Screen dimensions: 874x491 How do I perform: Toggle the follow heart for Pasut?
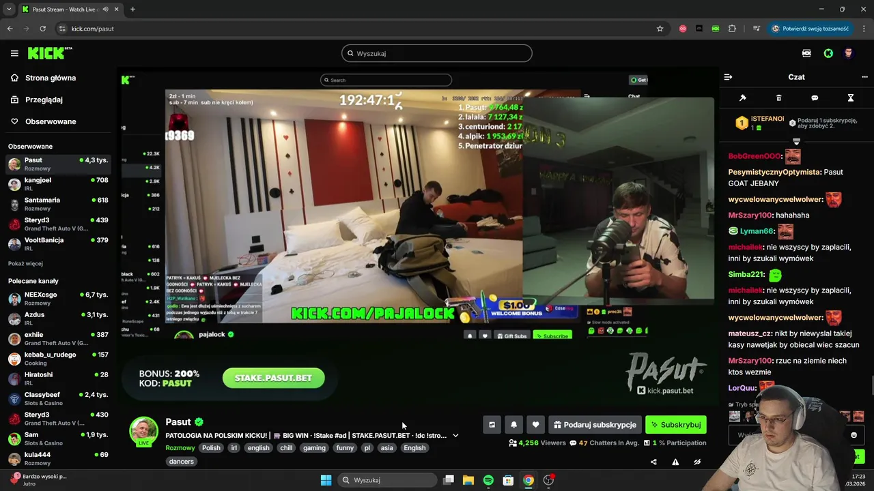[535, 424]
